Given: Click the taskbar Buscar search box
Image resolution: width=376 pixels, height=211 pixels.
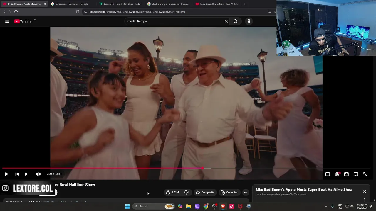Looking at the screenshot, I should click(154, 206).
